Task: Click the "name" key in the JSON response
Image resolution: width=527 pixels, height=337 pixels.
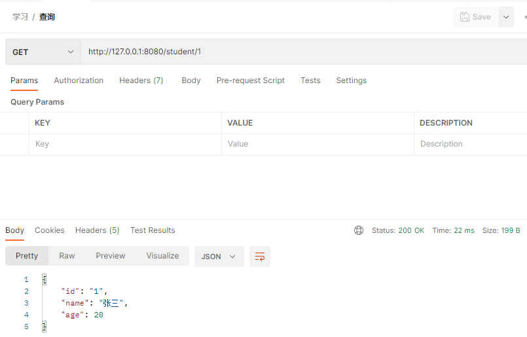Action: pyautogui.click(x=75, y=303)
